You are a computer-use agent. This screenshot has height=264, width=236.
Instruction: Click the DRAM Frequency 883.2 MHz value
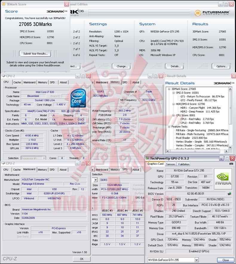pos(125,110)
